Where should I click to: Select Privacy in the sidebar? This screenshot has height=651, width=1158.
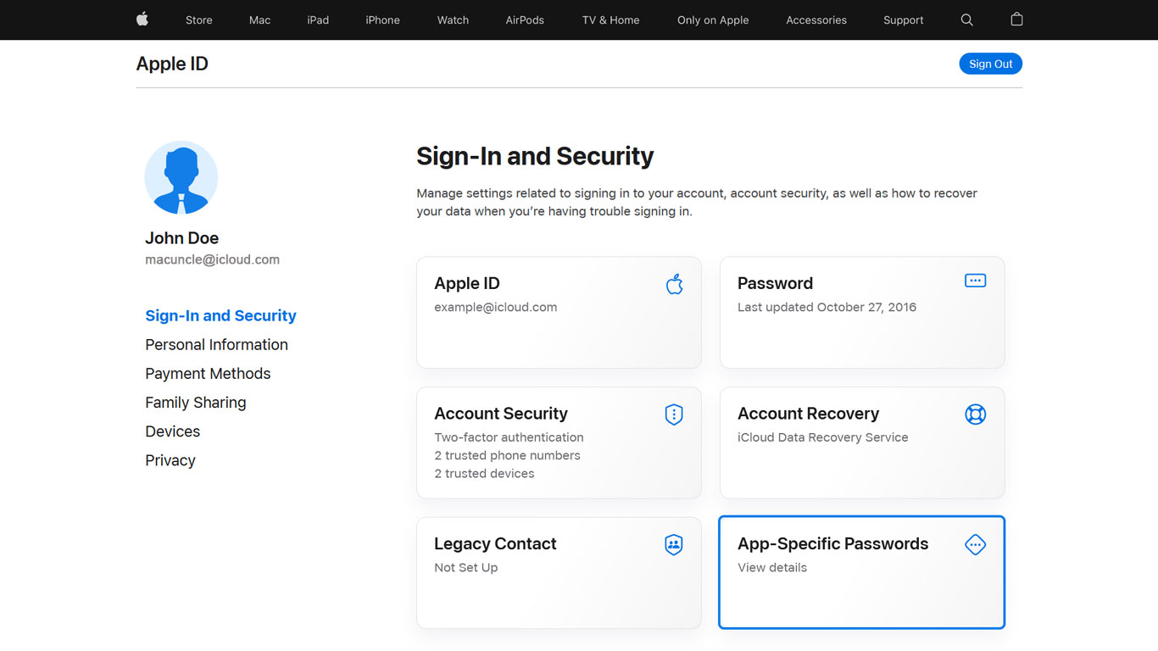coord(170,460)
